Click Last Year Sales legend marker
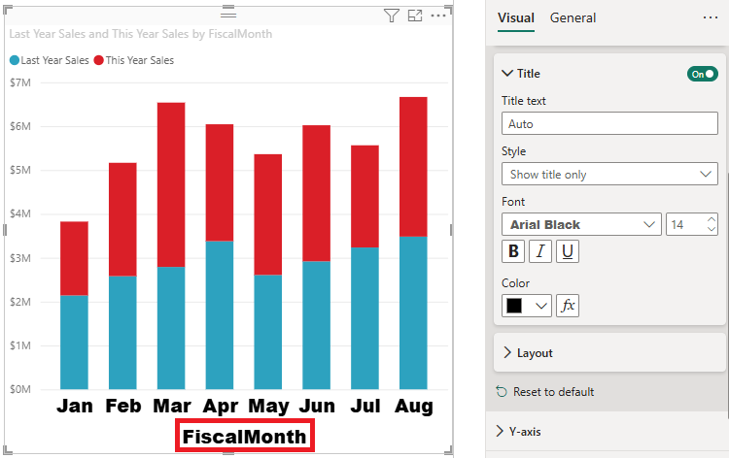Screen dimensions: 729x458 pos(15,60)
